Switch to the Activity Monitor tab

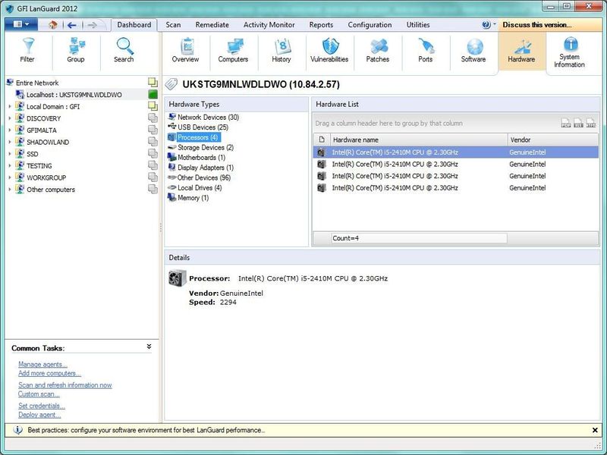pos(269,25)
